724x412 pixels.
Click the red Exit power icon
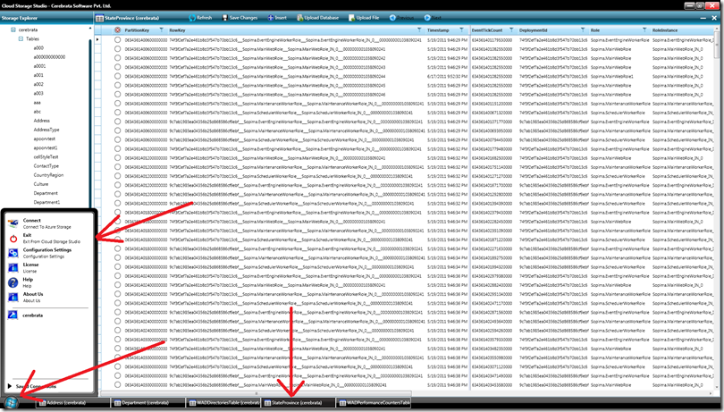click(13, 239)
